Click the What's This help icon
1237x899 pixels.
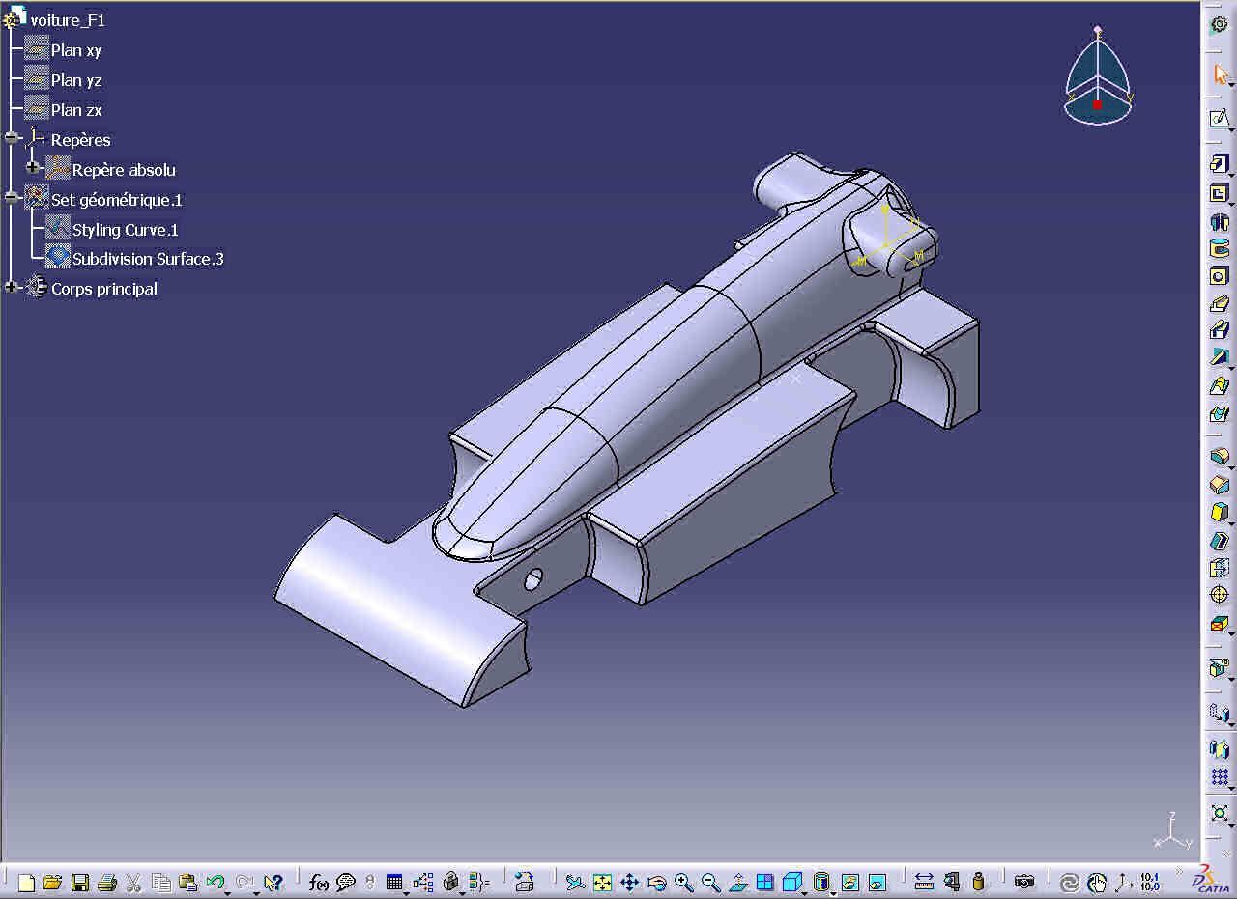[x=273, y=882]
